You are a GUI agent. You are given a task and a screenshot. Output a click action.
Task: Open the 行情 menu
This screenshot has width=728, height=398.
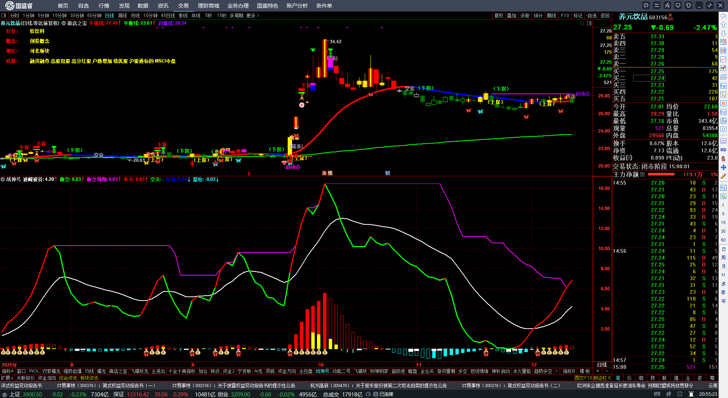104,6
